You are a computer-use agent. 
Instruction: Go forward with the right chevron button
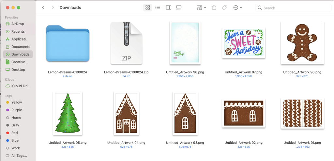(x=53, y=8)
